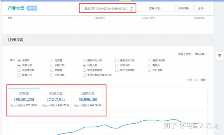
Task: Click the 最近30天 date range field
Action: 105,8
